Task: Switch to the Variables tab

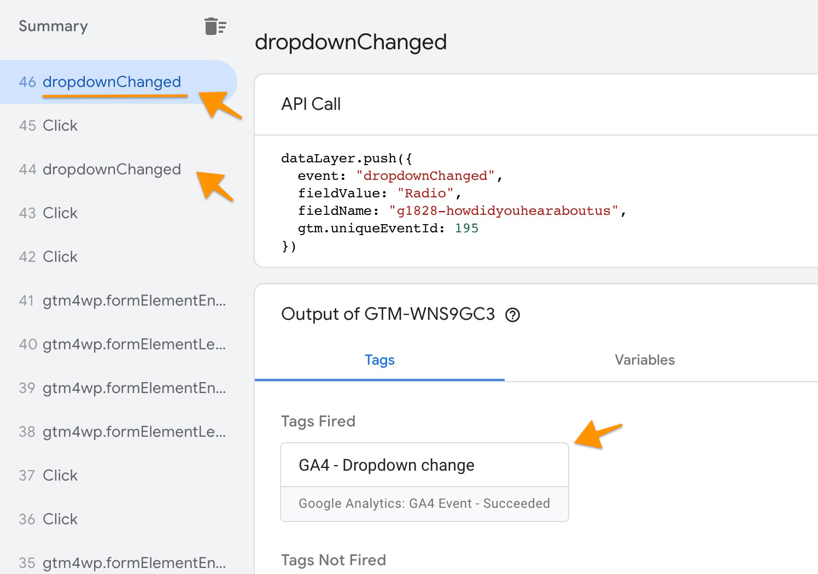Action: pos(644,360)
